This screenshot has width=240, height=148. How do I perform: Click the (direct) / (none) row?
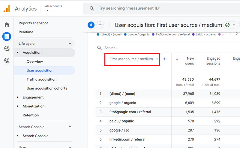[x=168, y=93]
